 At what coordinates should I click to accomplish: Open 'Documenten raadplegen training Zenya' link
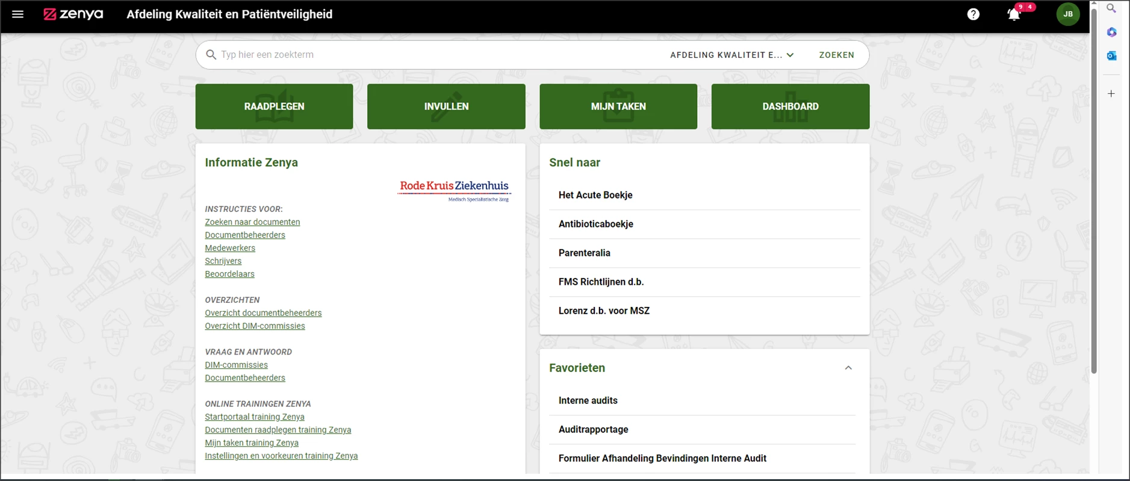[x=278, y=430]
